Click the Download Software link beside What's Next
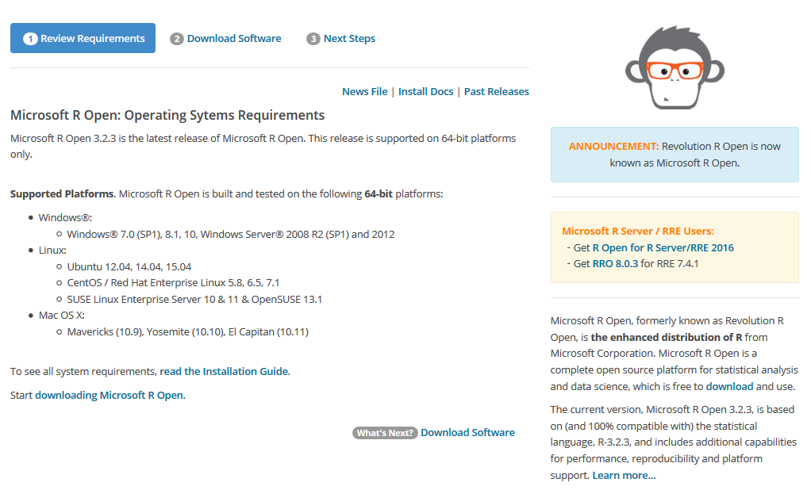 point(467,433)
